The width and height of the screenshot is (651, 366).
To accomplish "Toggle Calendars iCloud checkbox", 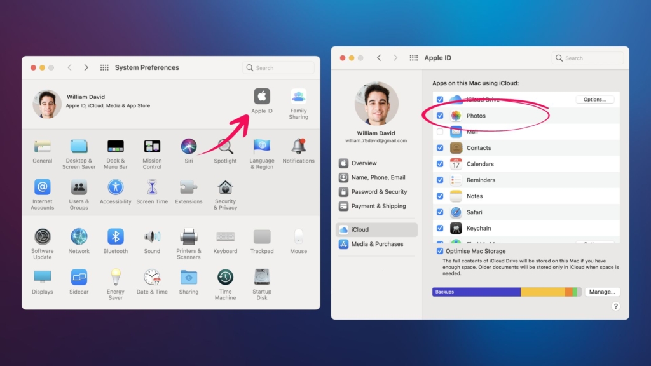I will coord(440,164).
